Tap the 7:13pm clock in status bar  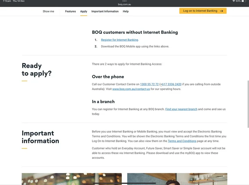click(x=7, y=1)
